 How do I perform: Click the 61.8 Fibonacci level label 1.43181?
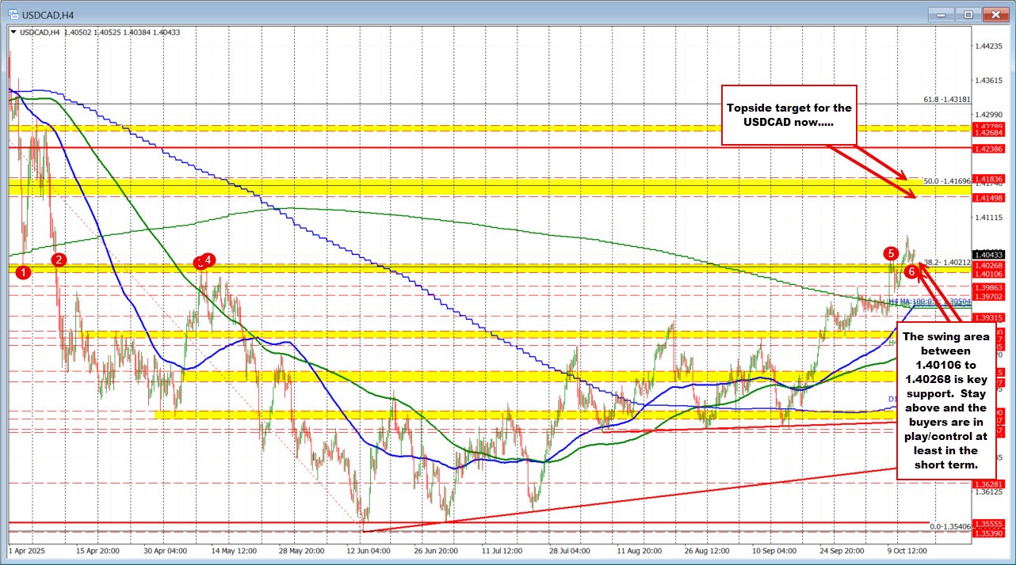[x=947, y=100]
